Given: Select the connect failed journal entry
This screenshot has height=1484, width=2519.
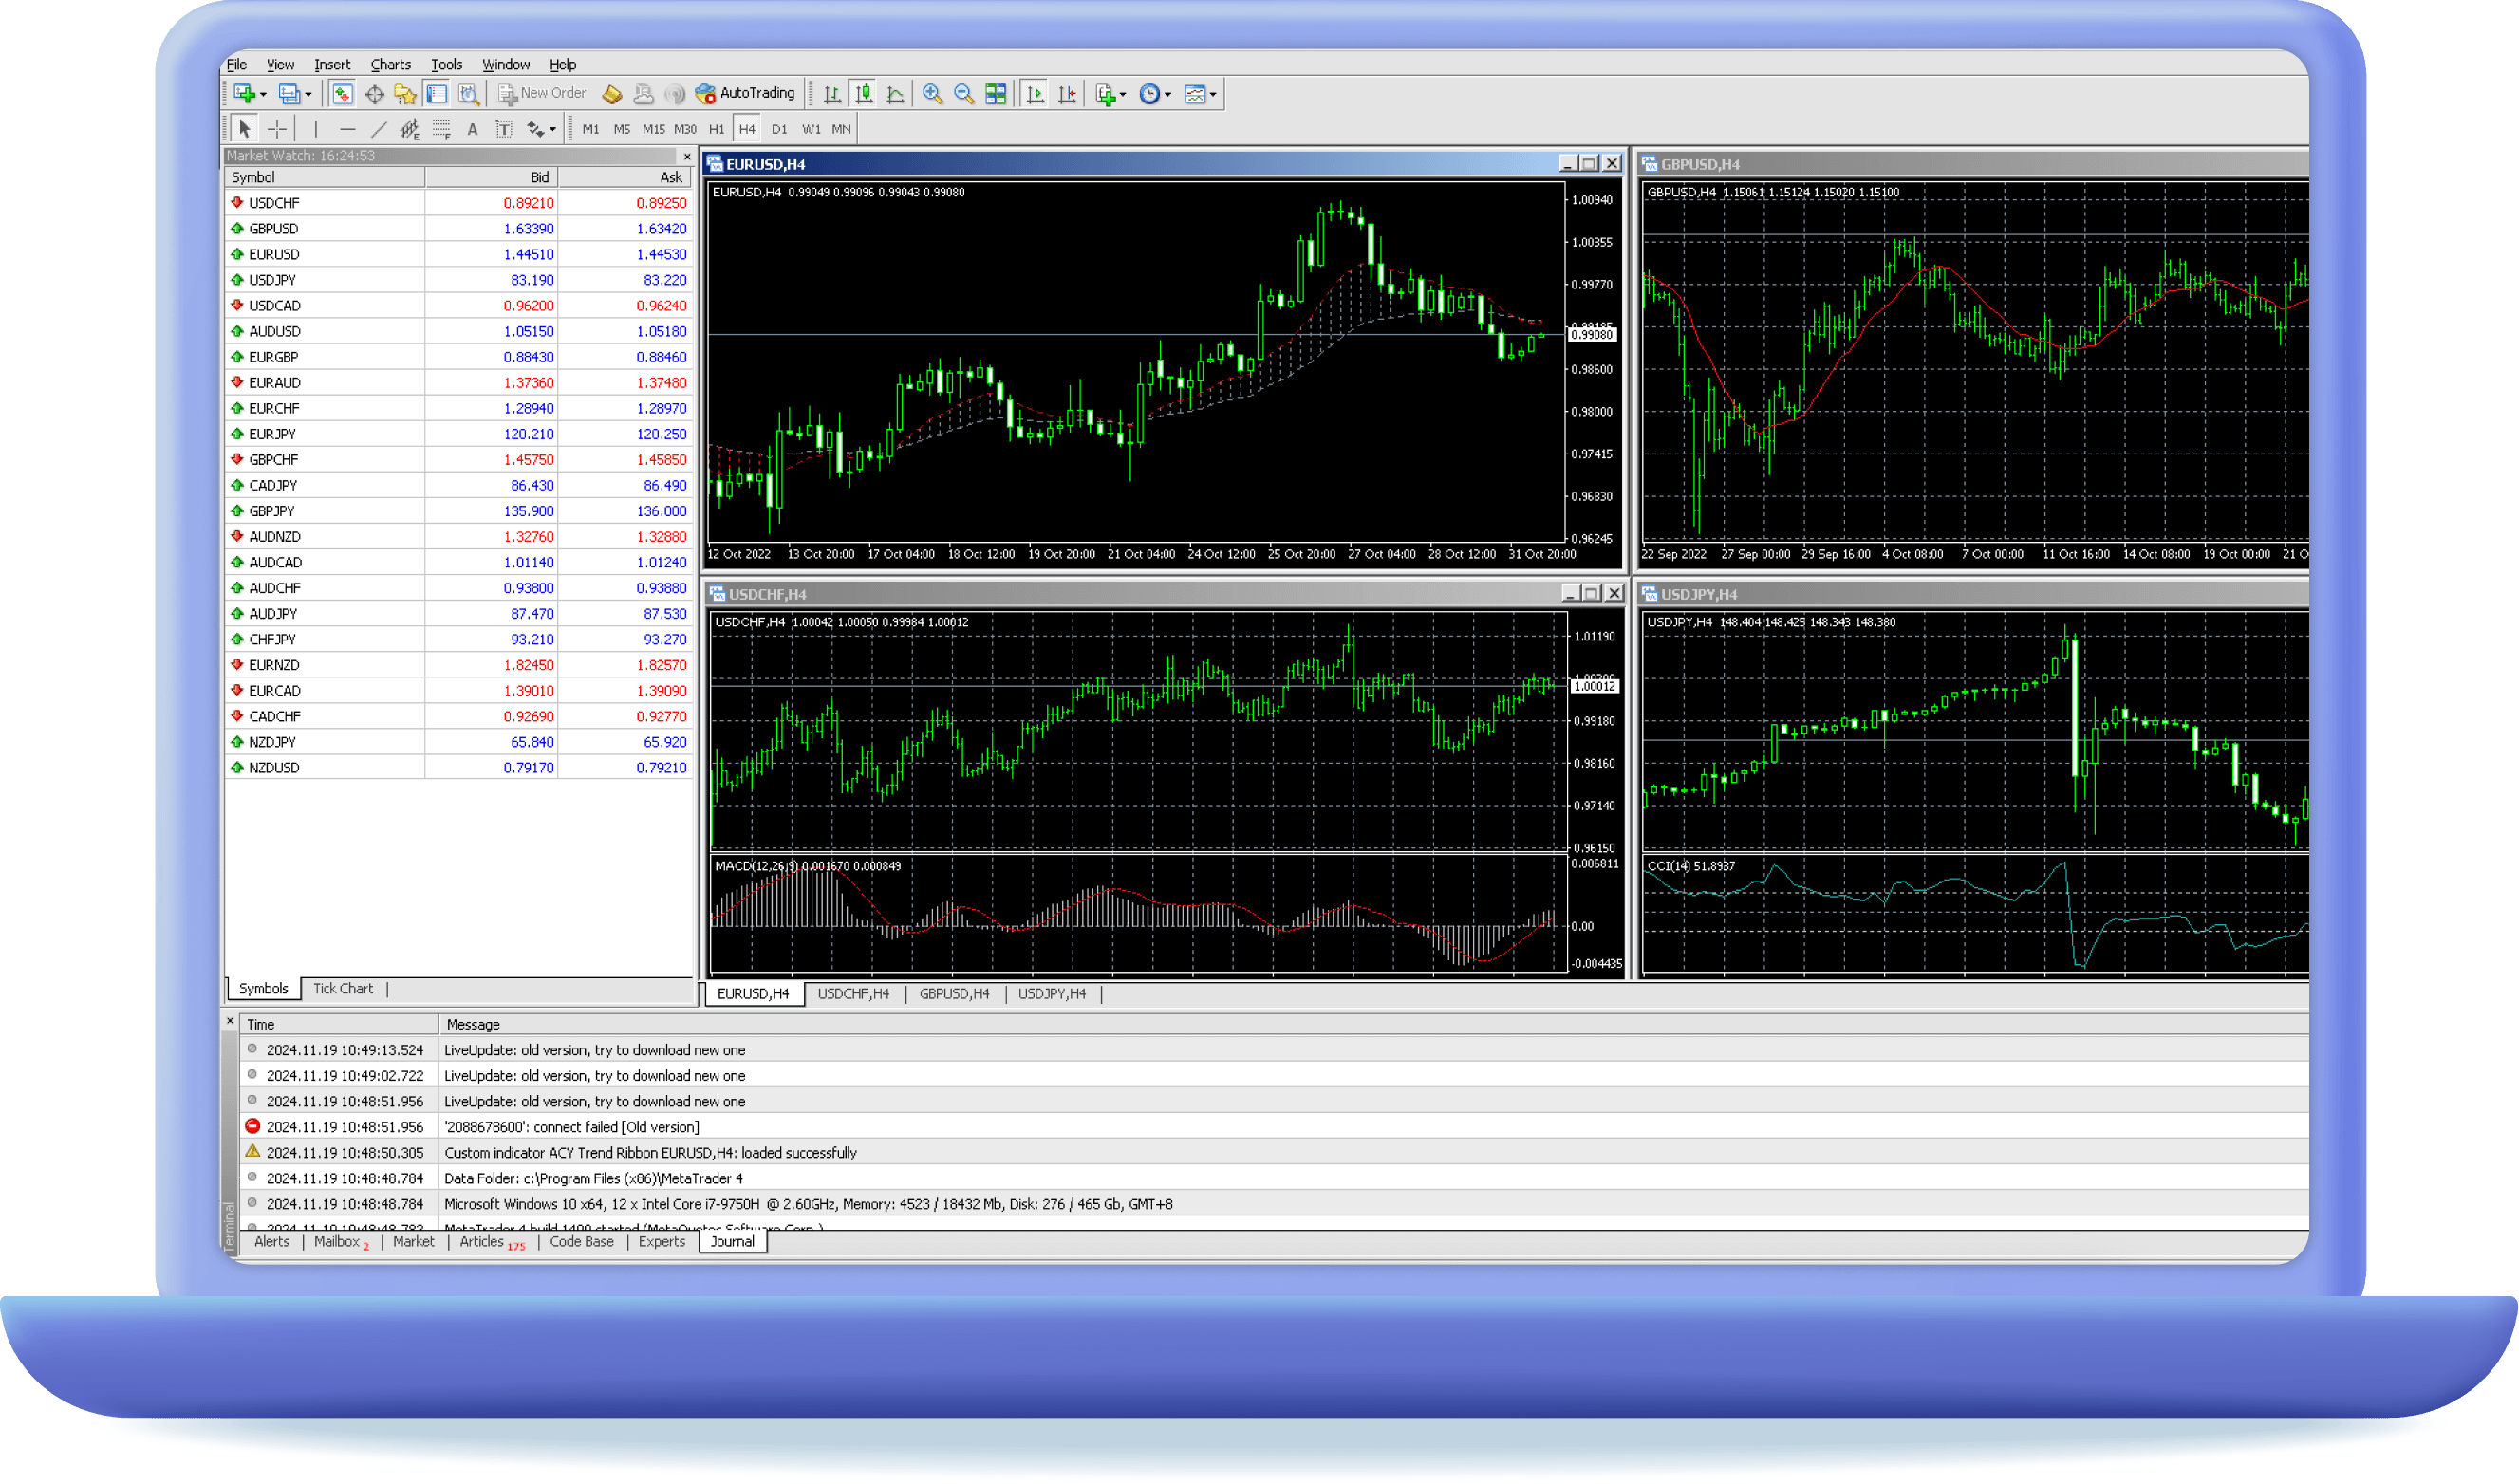Looking at the screenshot, I should pos(1275,1126).
